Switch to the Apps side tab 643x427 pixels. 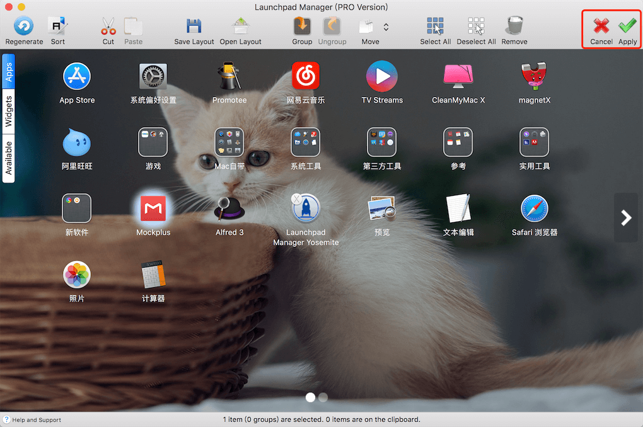coord(9,71)
